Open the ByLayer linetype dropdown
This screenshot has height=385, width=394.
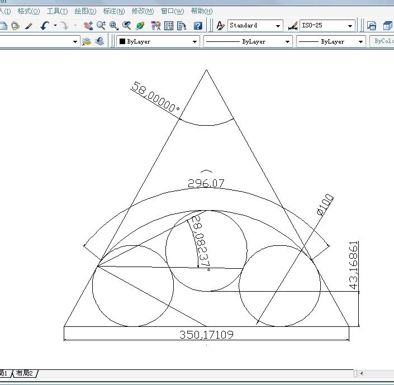pyautogui.click(x=287, y=42)
